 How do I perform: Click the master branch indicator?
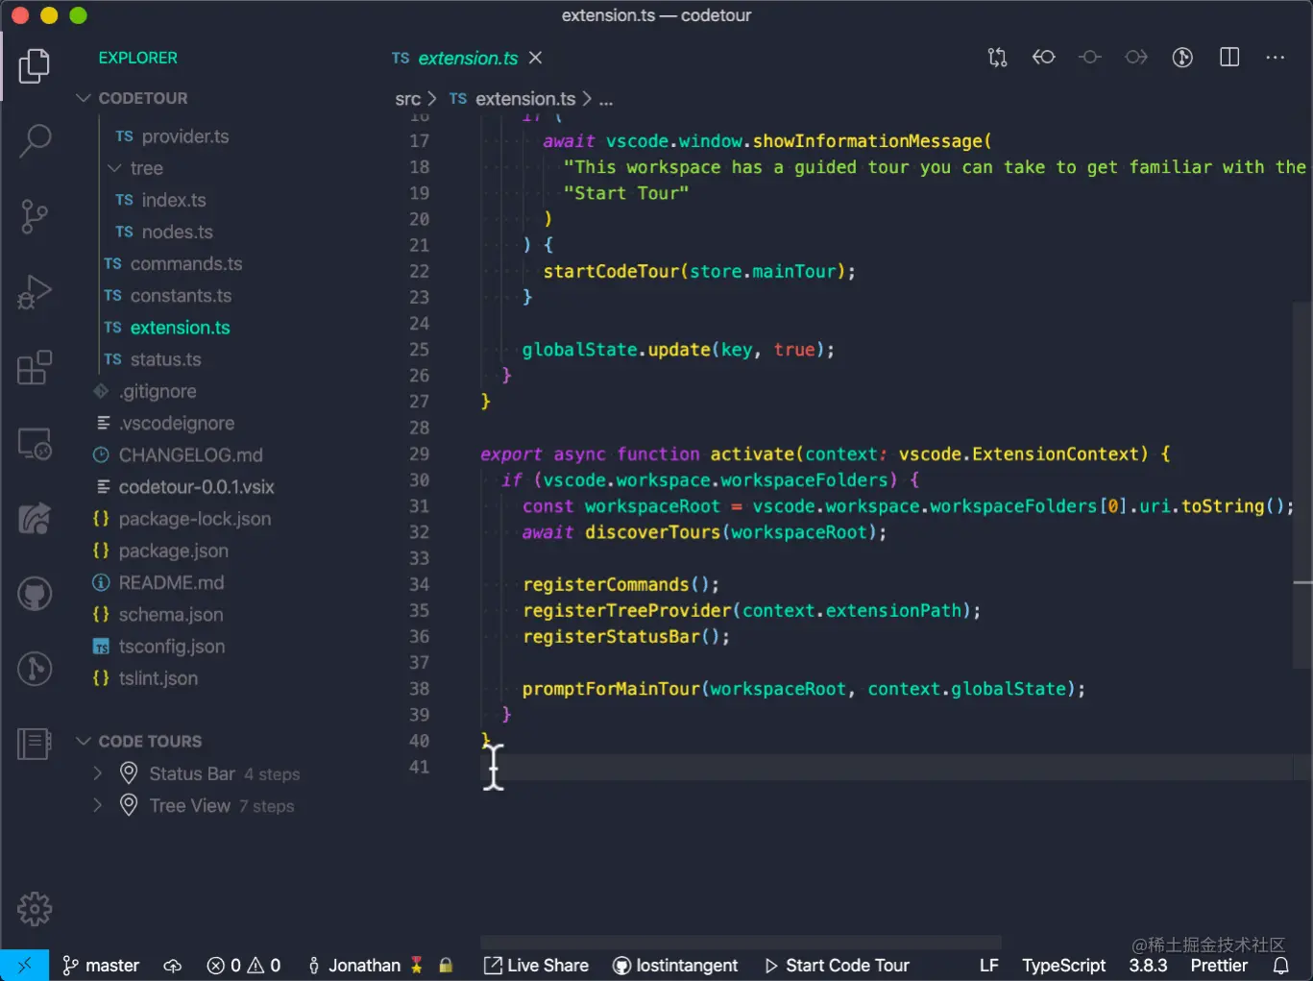point(101,966)
